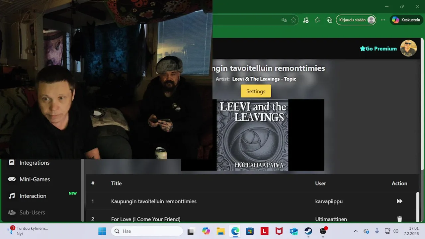Open Microsoft Store from the taskbar
This screenshot has height=239, width=425.
250,231
